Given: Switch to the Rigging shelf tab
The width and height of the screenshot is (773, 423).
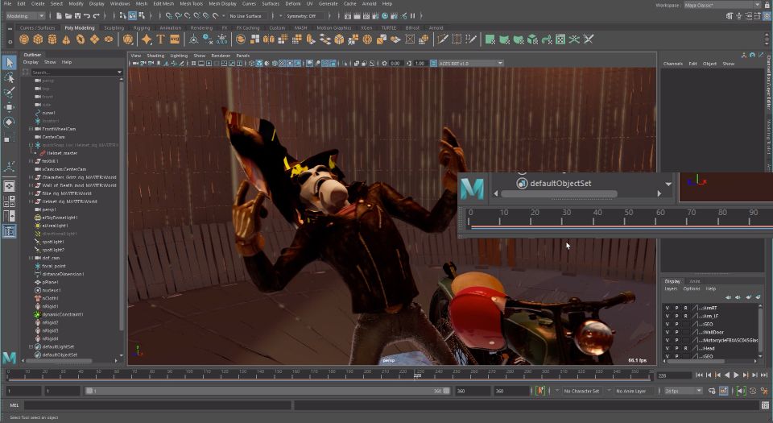Looking at the screenshot, I should pyautogui.click(x=142, y=27).
